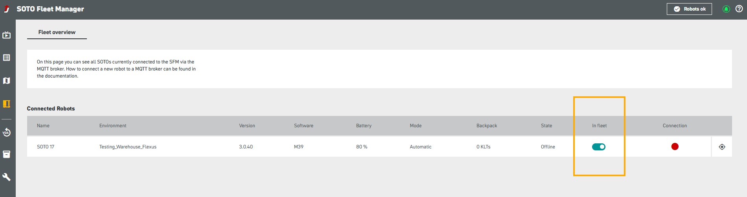Select the Fleet overview tab

(57, 32)
